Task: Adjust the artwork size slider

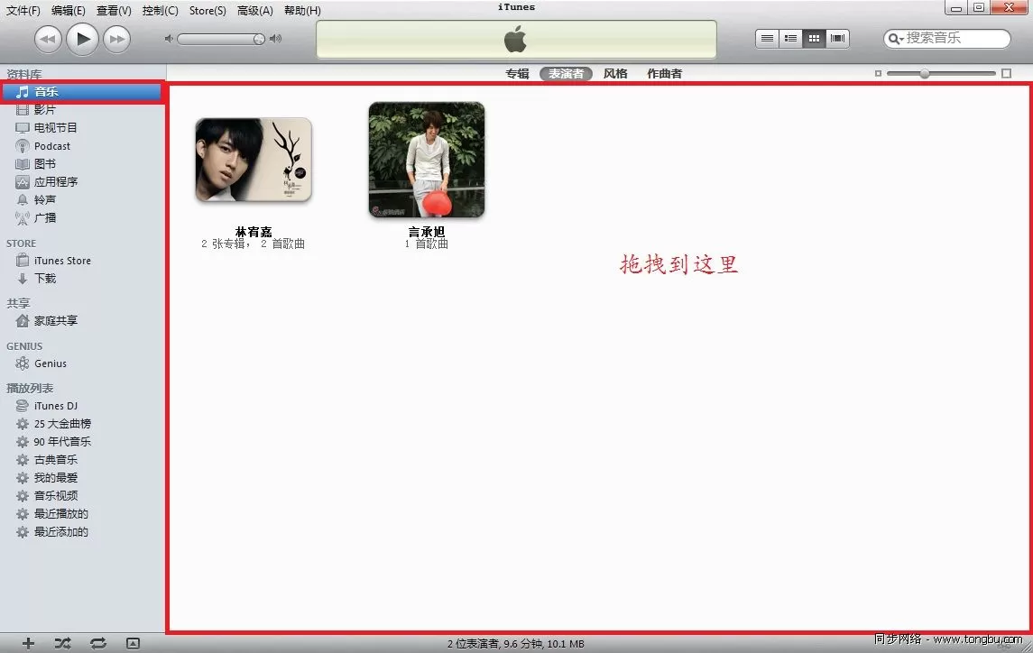Action: [925, 73]
